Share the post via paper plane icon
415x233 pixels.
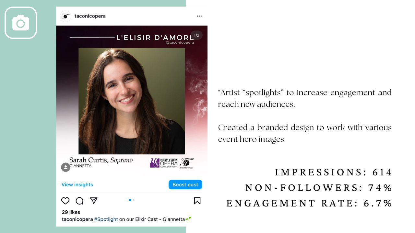click(x=94, y=201)
